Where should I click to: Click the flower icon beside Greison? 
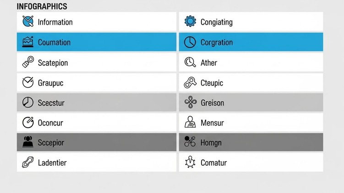(x=190, y=102)
